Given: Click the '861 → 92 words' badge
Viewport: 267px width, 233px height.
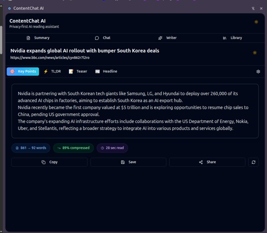Looking at the screenshot, I should pos(31,148).
